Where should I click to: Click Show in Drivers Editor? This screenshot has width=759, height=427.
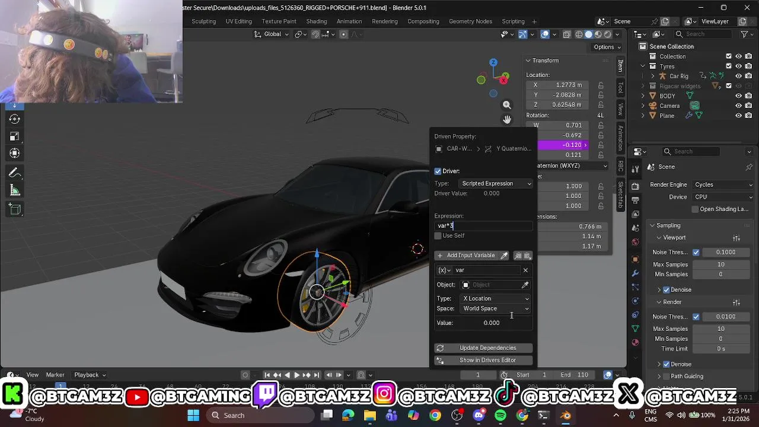click(483, 361)
